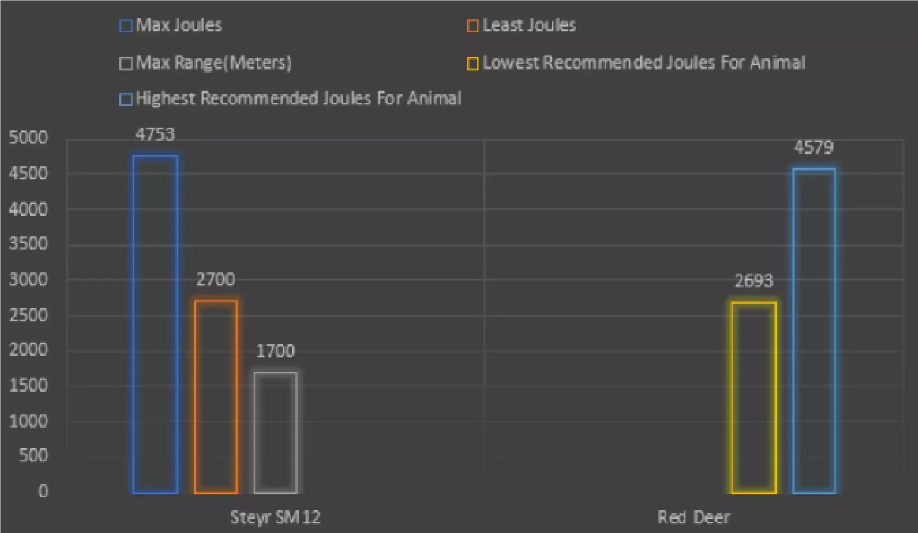Click the Highest Recommended Joules legend square
918x533 pixels.
tap(126, 99)
